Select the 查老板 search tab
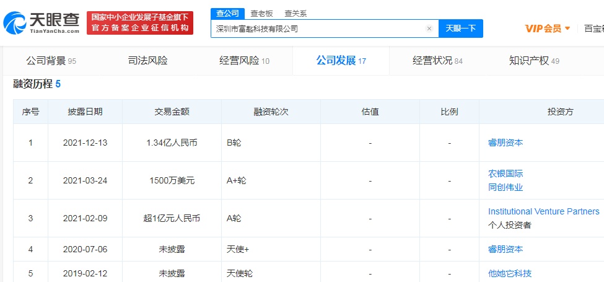 click(261, 14)
